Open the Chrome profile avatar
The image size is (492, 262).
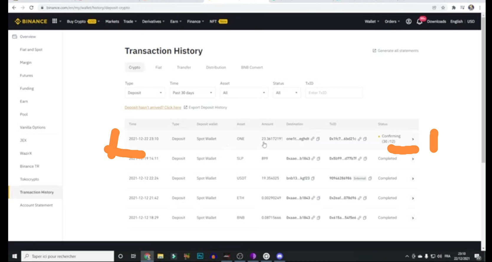pos(471,8)
